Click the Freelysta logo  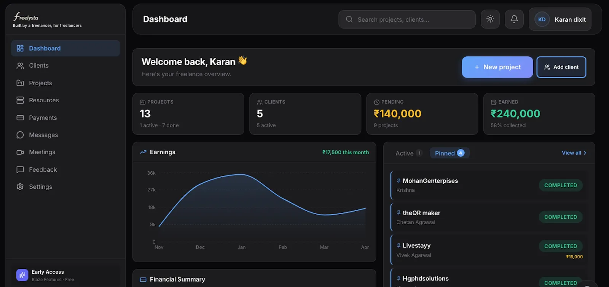26,17
